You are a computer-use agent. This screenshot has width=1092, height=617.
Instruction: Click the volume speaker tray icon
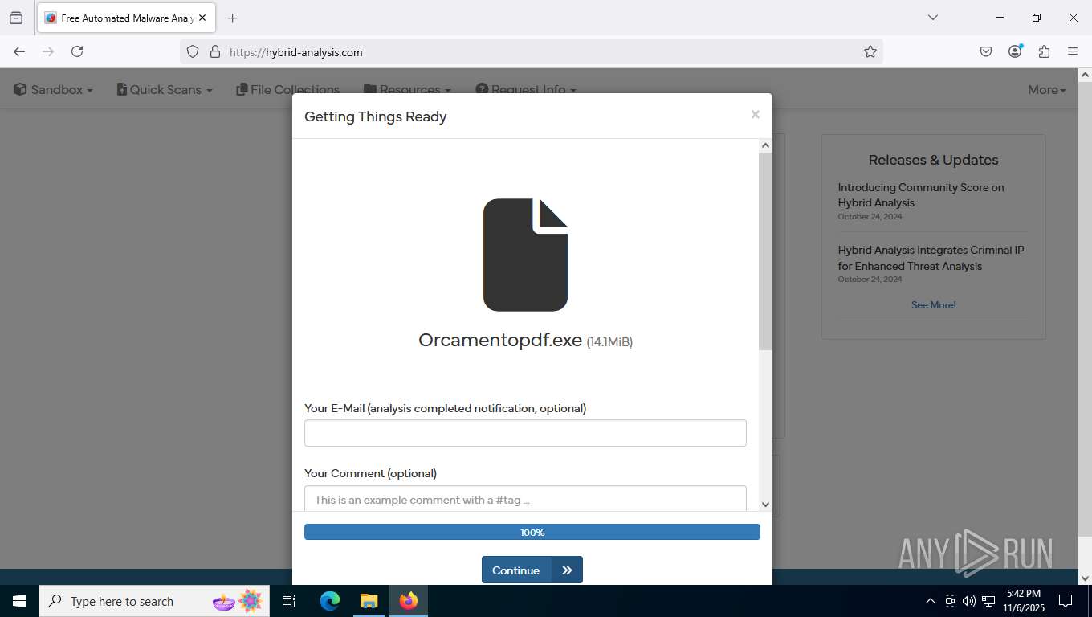tap(969, 601)
